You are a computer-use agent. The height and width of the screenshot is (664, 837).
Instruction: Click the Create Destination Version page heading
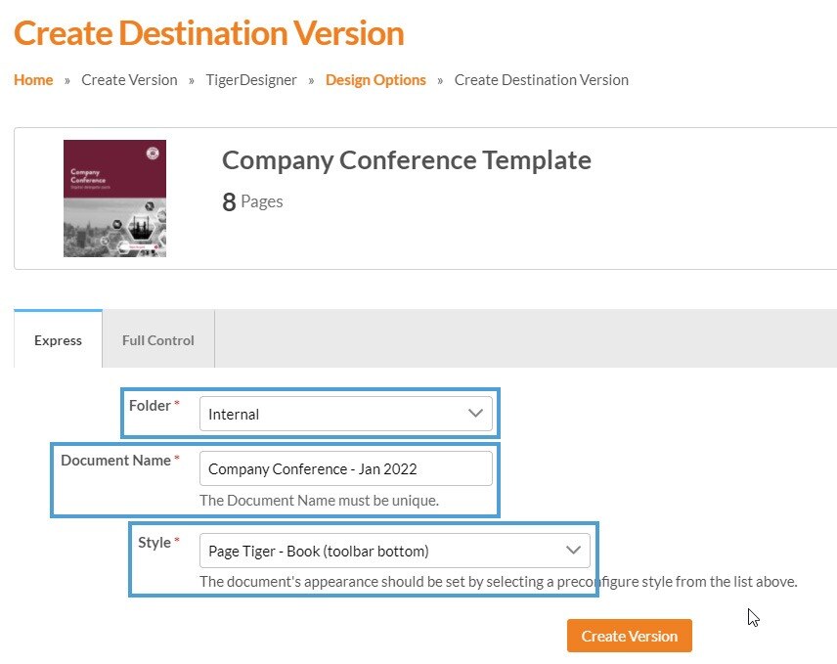point(208,33)
